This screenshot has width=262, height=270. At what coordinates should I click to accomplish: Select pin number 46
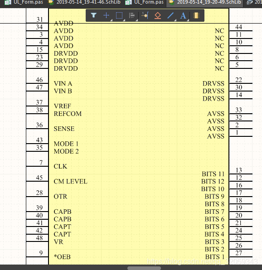[39, 80]
